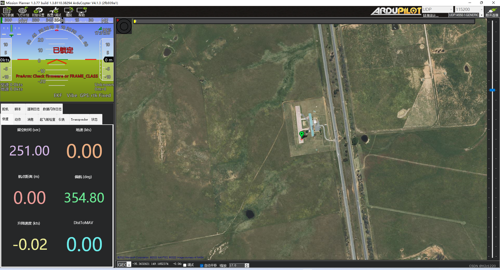Screen dimensions: 500x270
Task: Click the 0 m altitude indicator in HUD
Action: pyautogui.click(x=109, y=60)
